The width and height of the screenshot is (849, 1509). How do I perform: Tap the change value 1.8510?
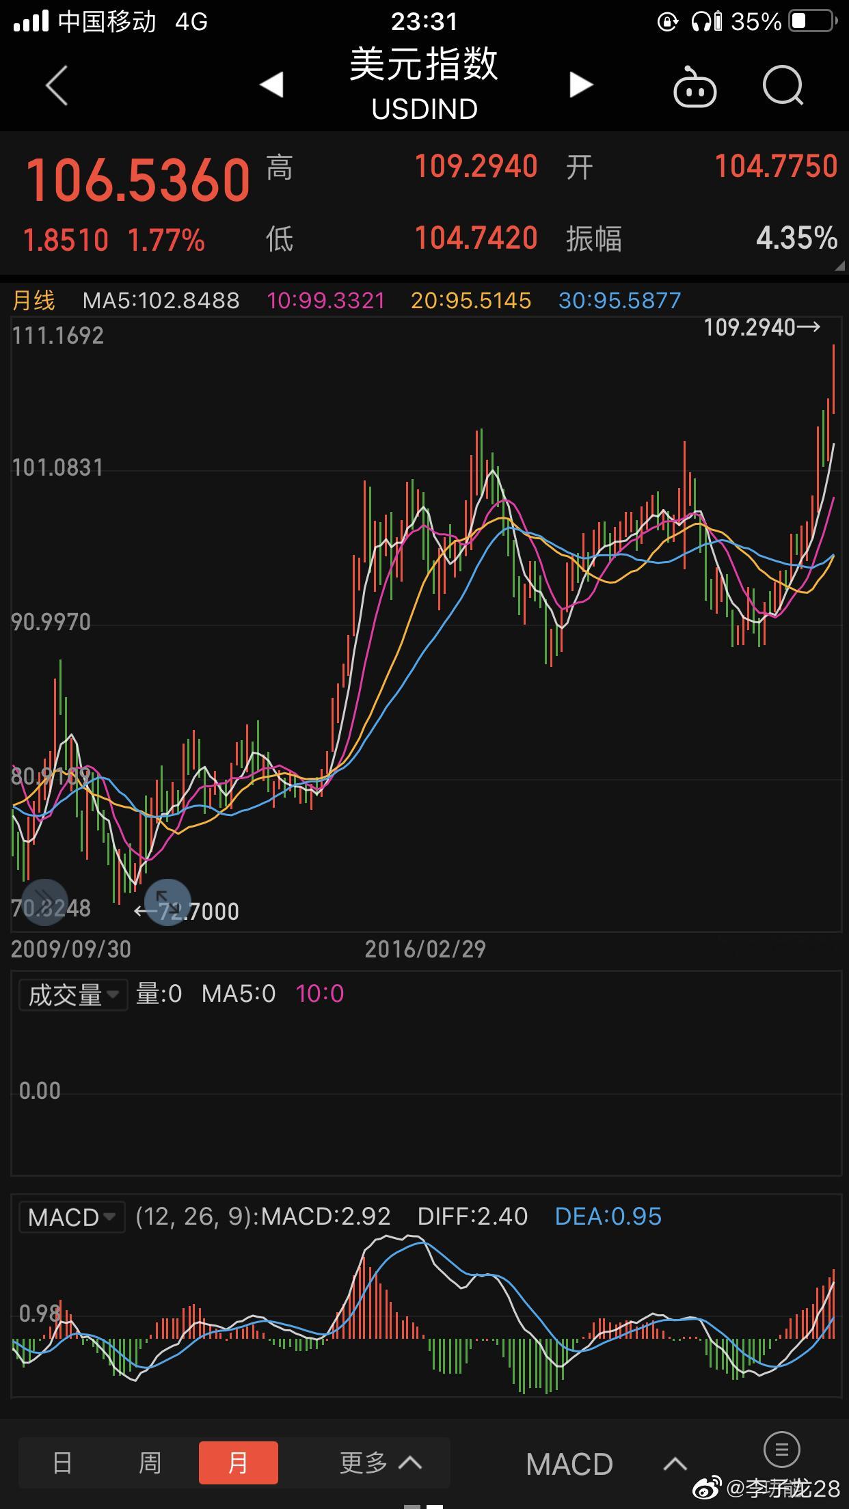(x=66, y=241)
